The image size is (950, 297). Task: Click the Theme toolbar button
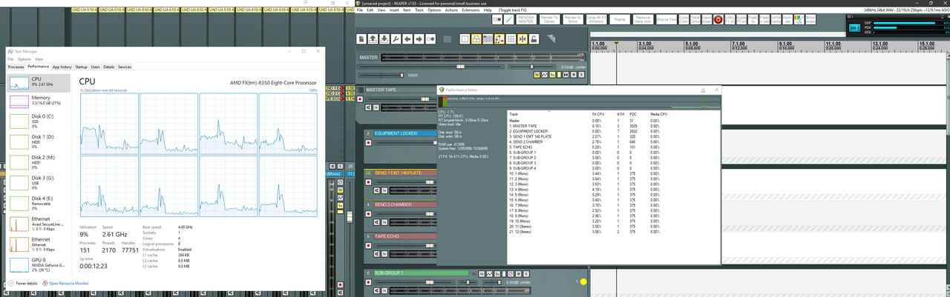pos(620,19)
